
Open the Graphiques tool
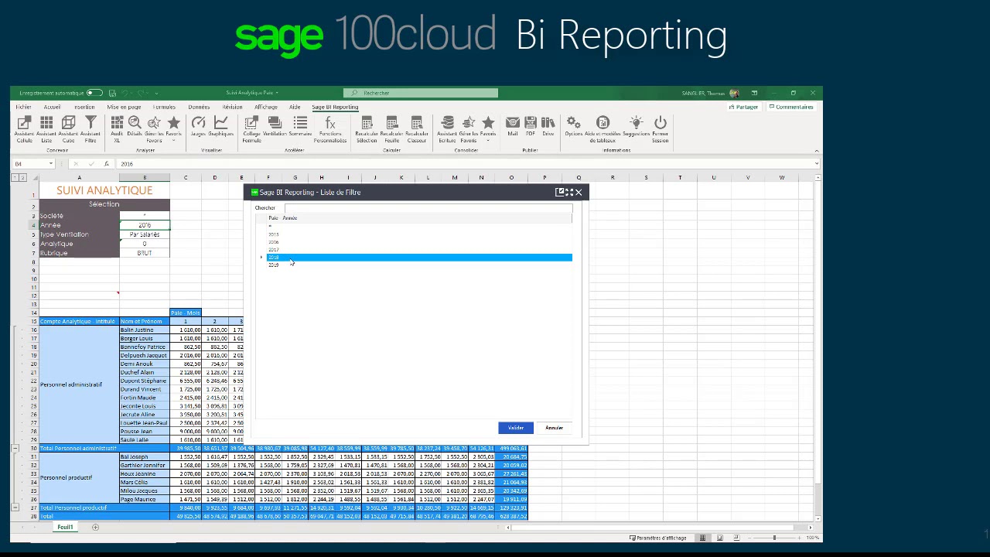[x=220, y=126]
